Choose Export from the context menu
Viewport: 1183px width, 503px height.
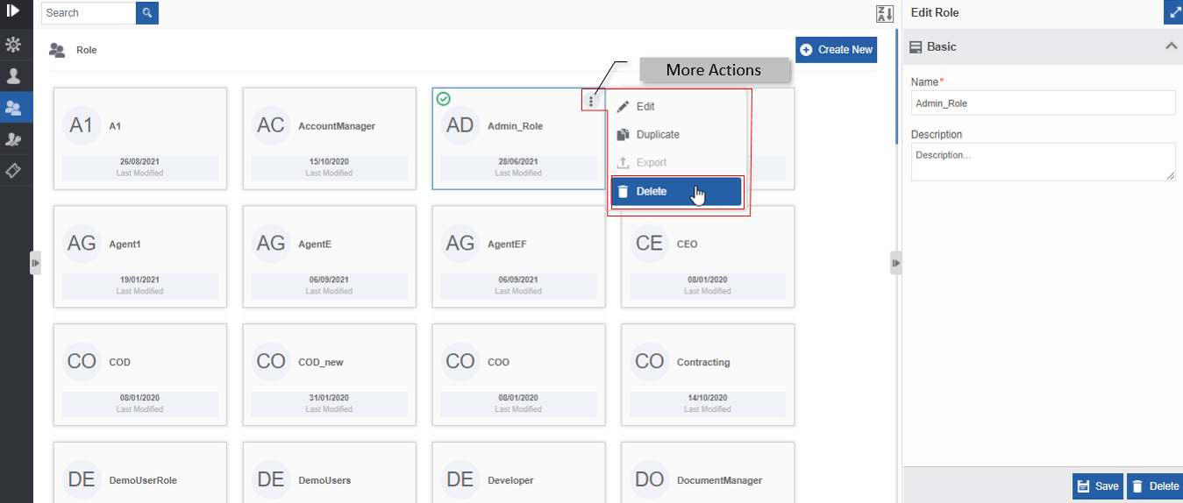[677, 162]
